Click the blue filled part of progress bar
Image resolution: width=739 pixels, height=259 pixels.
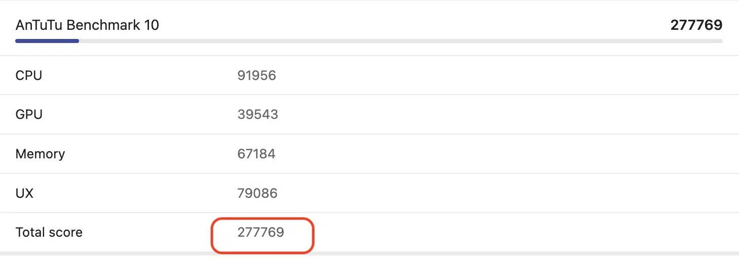click(x=47, y=41)
